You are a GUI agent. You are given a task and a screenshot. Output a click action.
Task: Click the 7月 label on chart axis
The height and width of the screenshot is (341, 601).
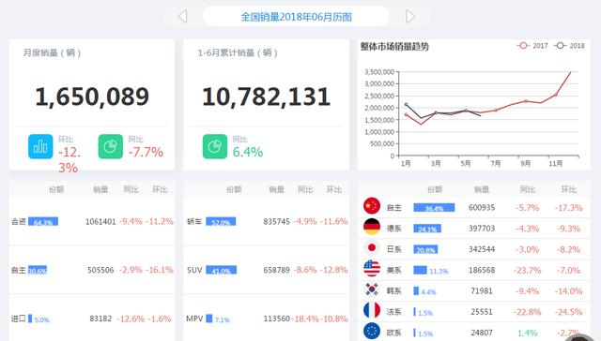(x=496, y=164)
